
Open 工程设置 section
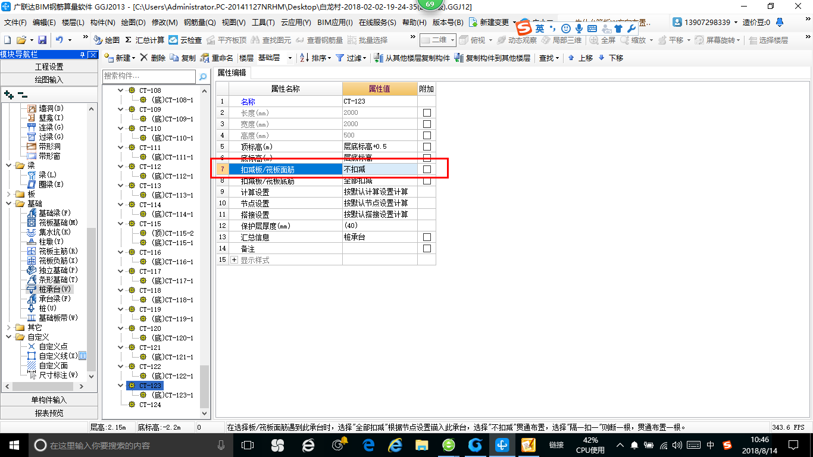click(49, 67)
